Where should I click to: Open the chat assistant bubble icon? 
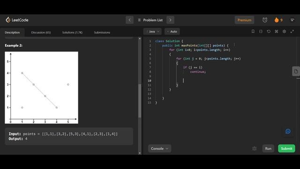(x=288, y=131)
